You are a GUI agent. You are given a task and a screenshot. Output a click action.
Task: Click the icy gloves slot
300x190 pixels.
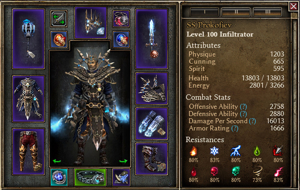pos(151,123)
